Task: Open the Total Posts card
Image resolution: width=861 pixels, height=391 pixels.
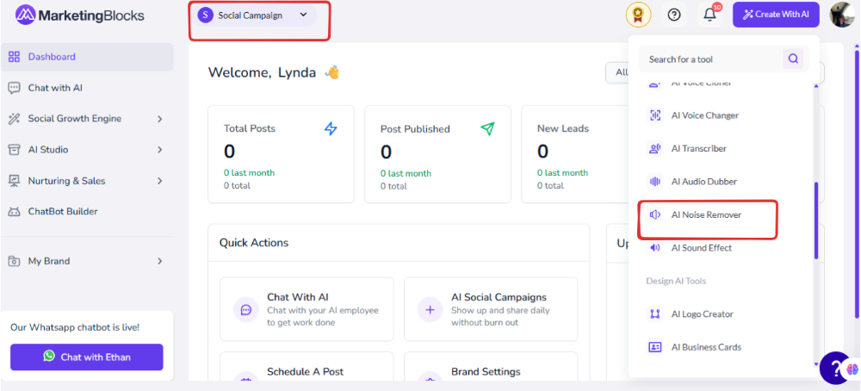Action: [x=282, y=154]
